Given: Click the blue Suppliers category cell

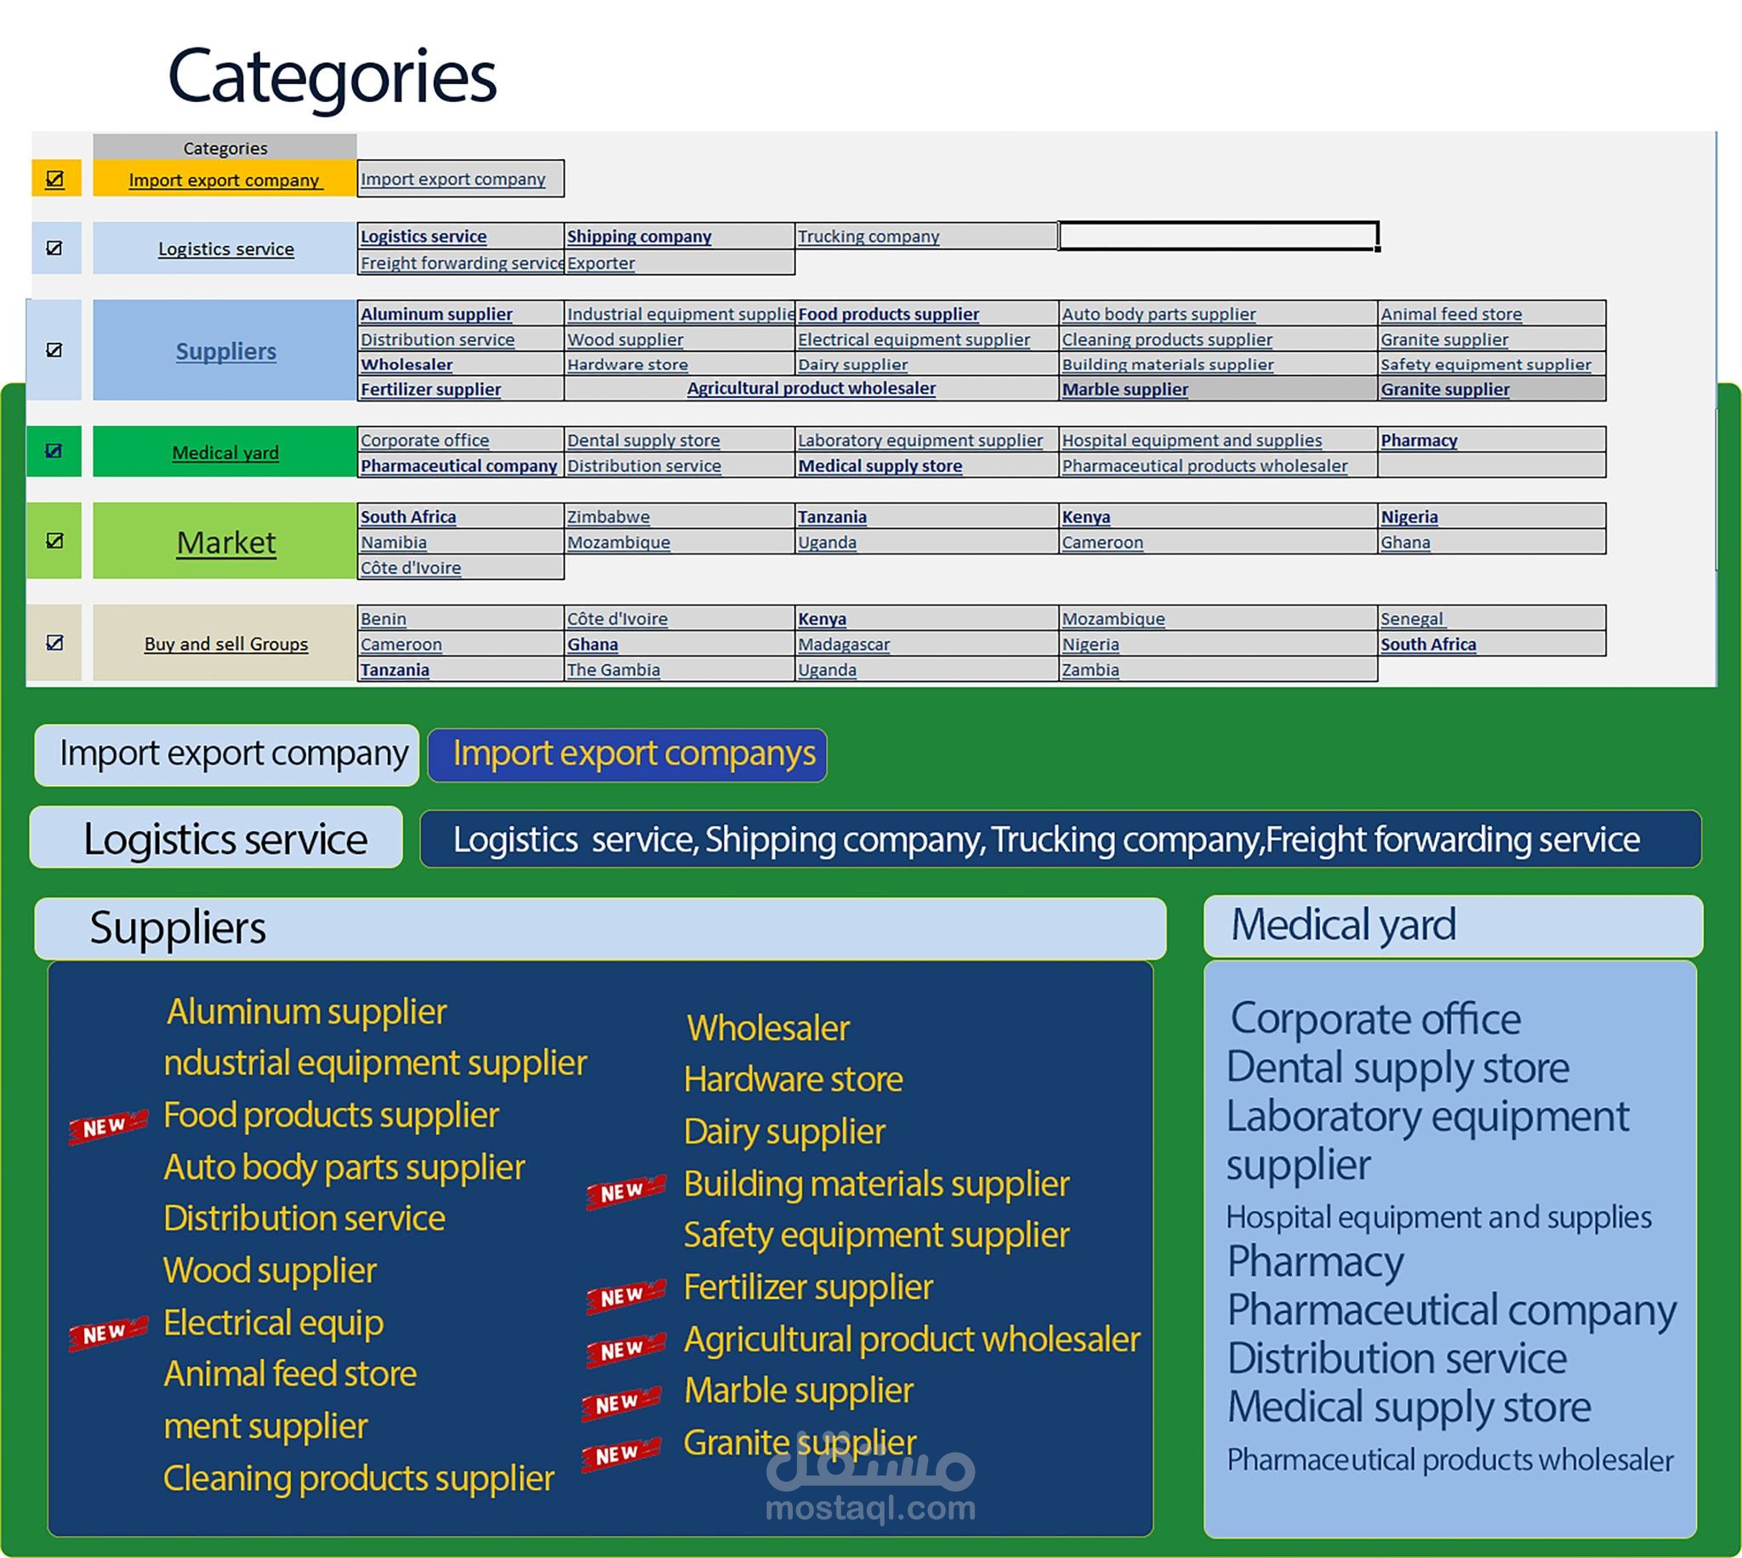Looking at the screenshot, I should (x=225, y=351).
